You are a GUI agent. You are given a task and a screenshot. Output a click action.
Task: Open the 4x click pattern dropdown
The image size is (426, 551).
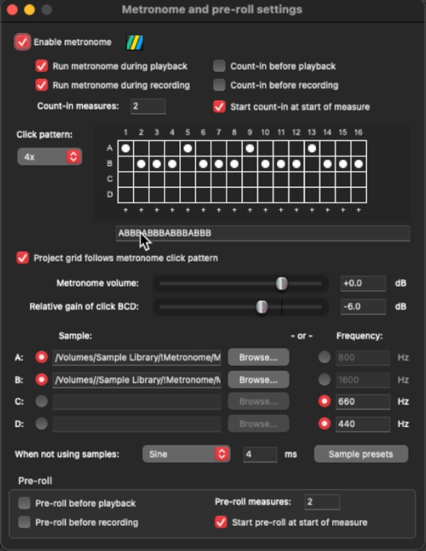(x=50, y=157)
